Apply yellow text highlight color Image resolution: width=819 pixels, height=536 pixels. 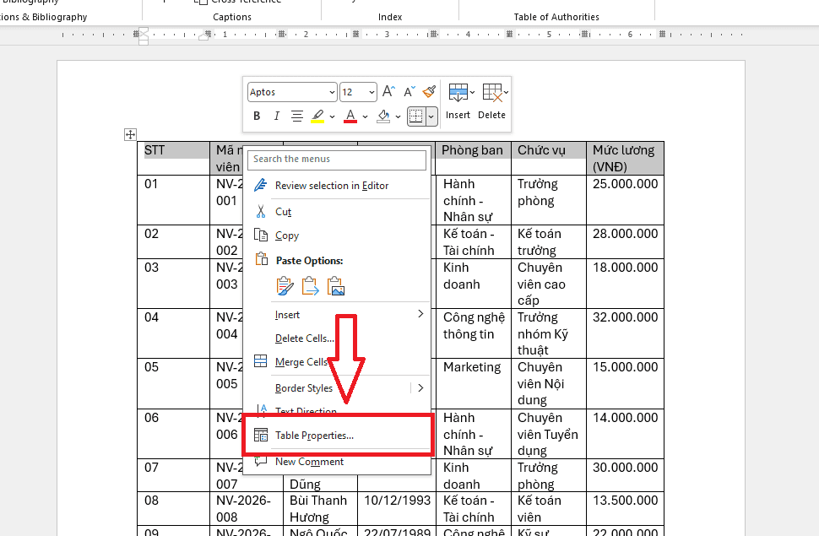317,116
